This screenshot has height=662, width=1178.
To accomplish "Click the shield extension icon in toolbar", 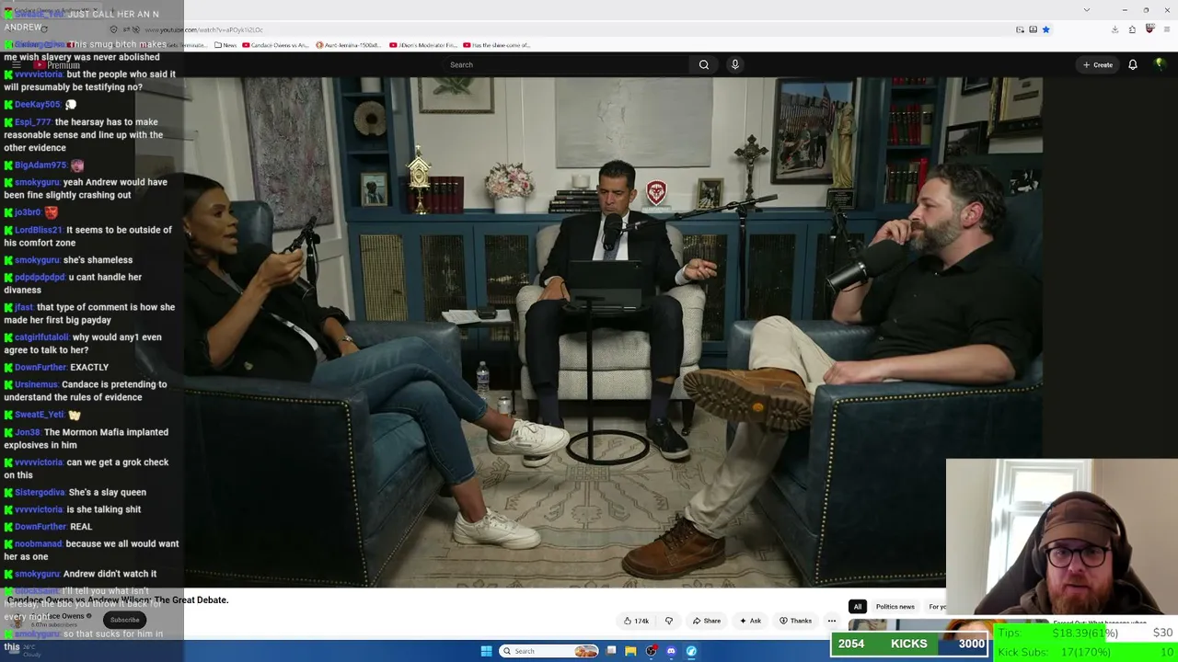I will coord(1149,29).
